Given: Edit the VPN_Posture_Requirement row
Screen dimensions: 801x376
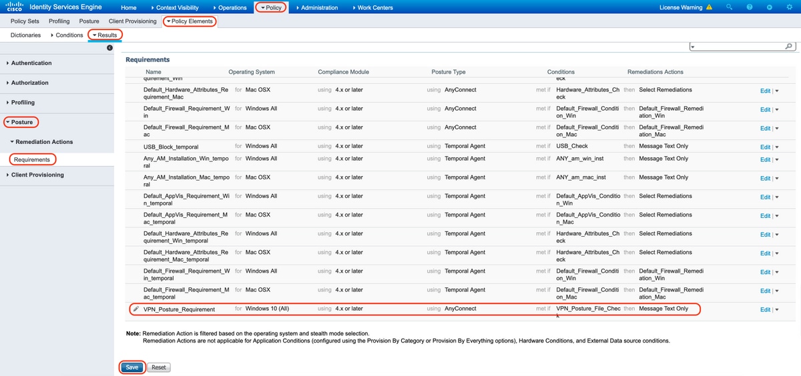Looking at the screenshot, I should [765, 310].
